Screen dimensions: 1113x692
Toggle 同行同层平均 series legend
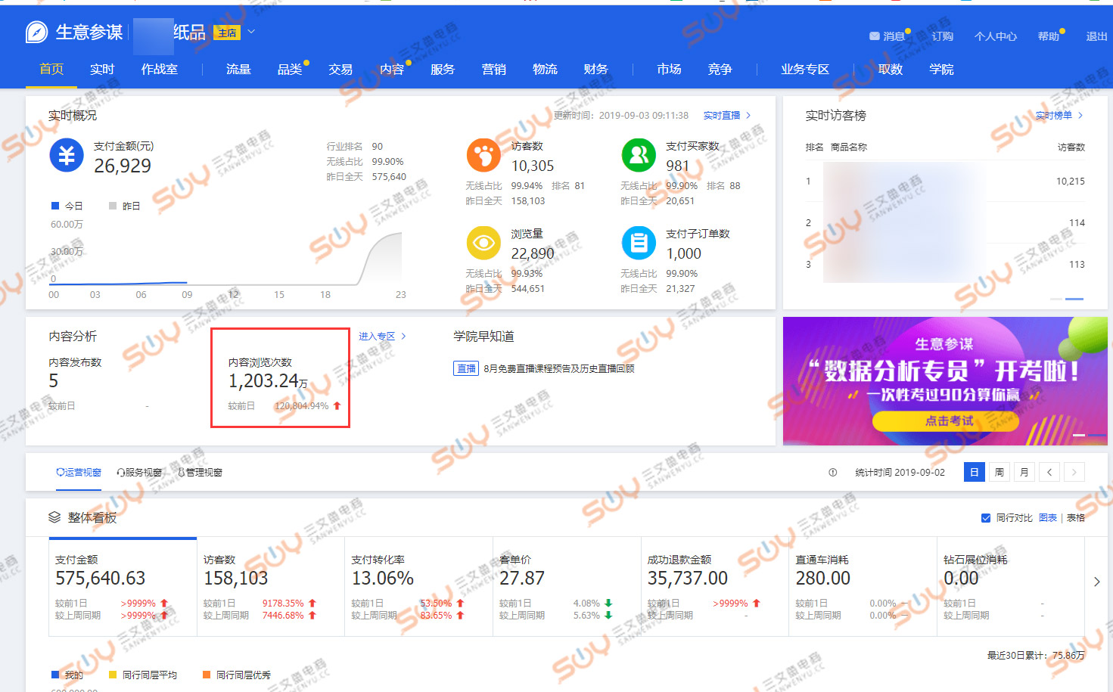coord(143,675)
